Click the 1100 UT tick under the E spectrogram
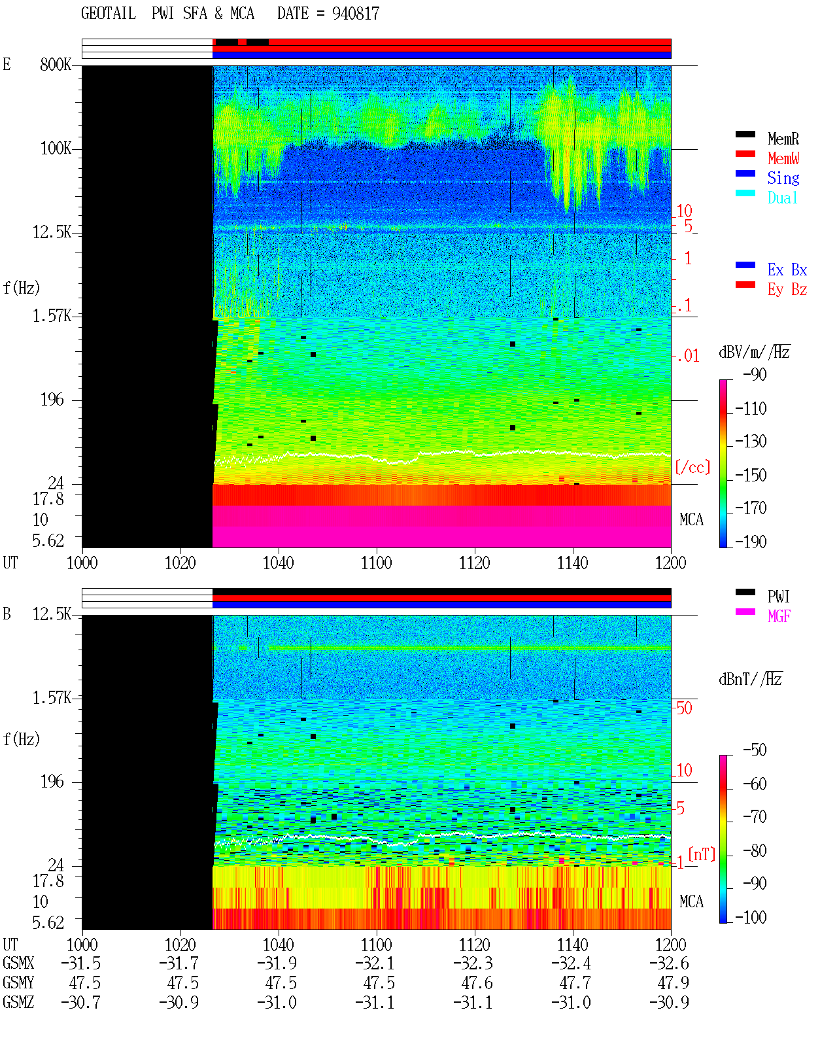 pyautogui.click(x=377, y=563)
